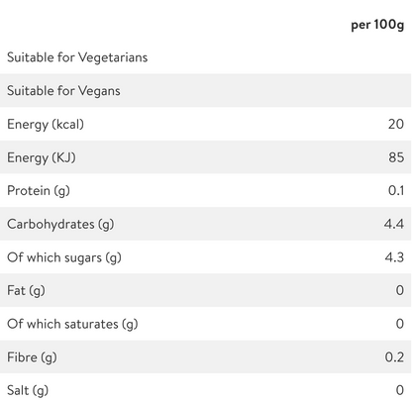Click the energy value 85

(x=396, y=157)
